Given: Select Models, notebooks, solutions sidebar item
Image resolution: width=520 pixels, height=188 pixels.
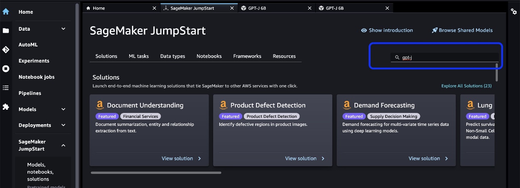Looking at the screenshot, I should click(40, 172).
